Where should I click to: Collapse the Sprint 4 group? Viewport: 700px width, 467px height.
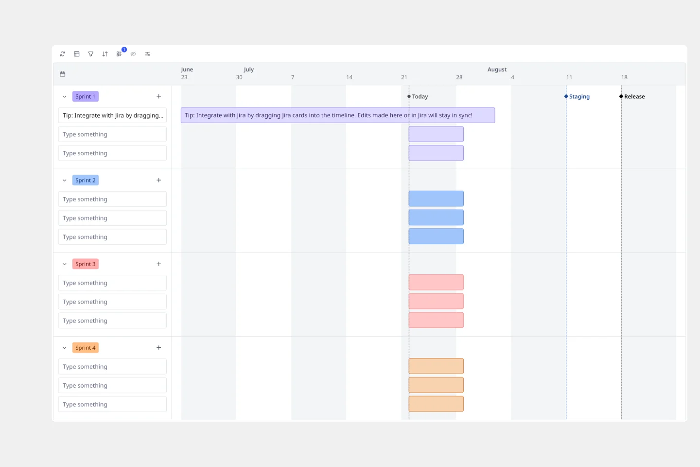click(64, 348)
